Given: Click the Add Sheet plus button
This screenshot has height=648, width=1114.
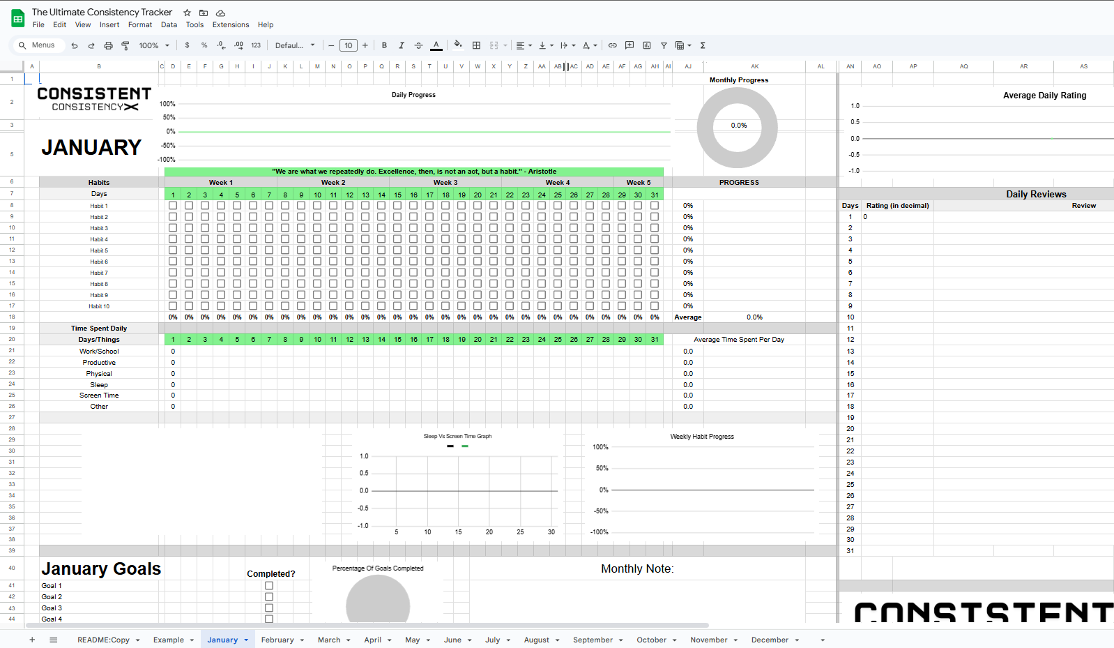Looking at the screenshot, I should coord(32,640).
